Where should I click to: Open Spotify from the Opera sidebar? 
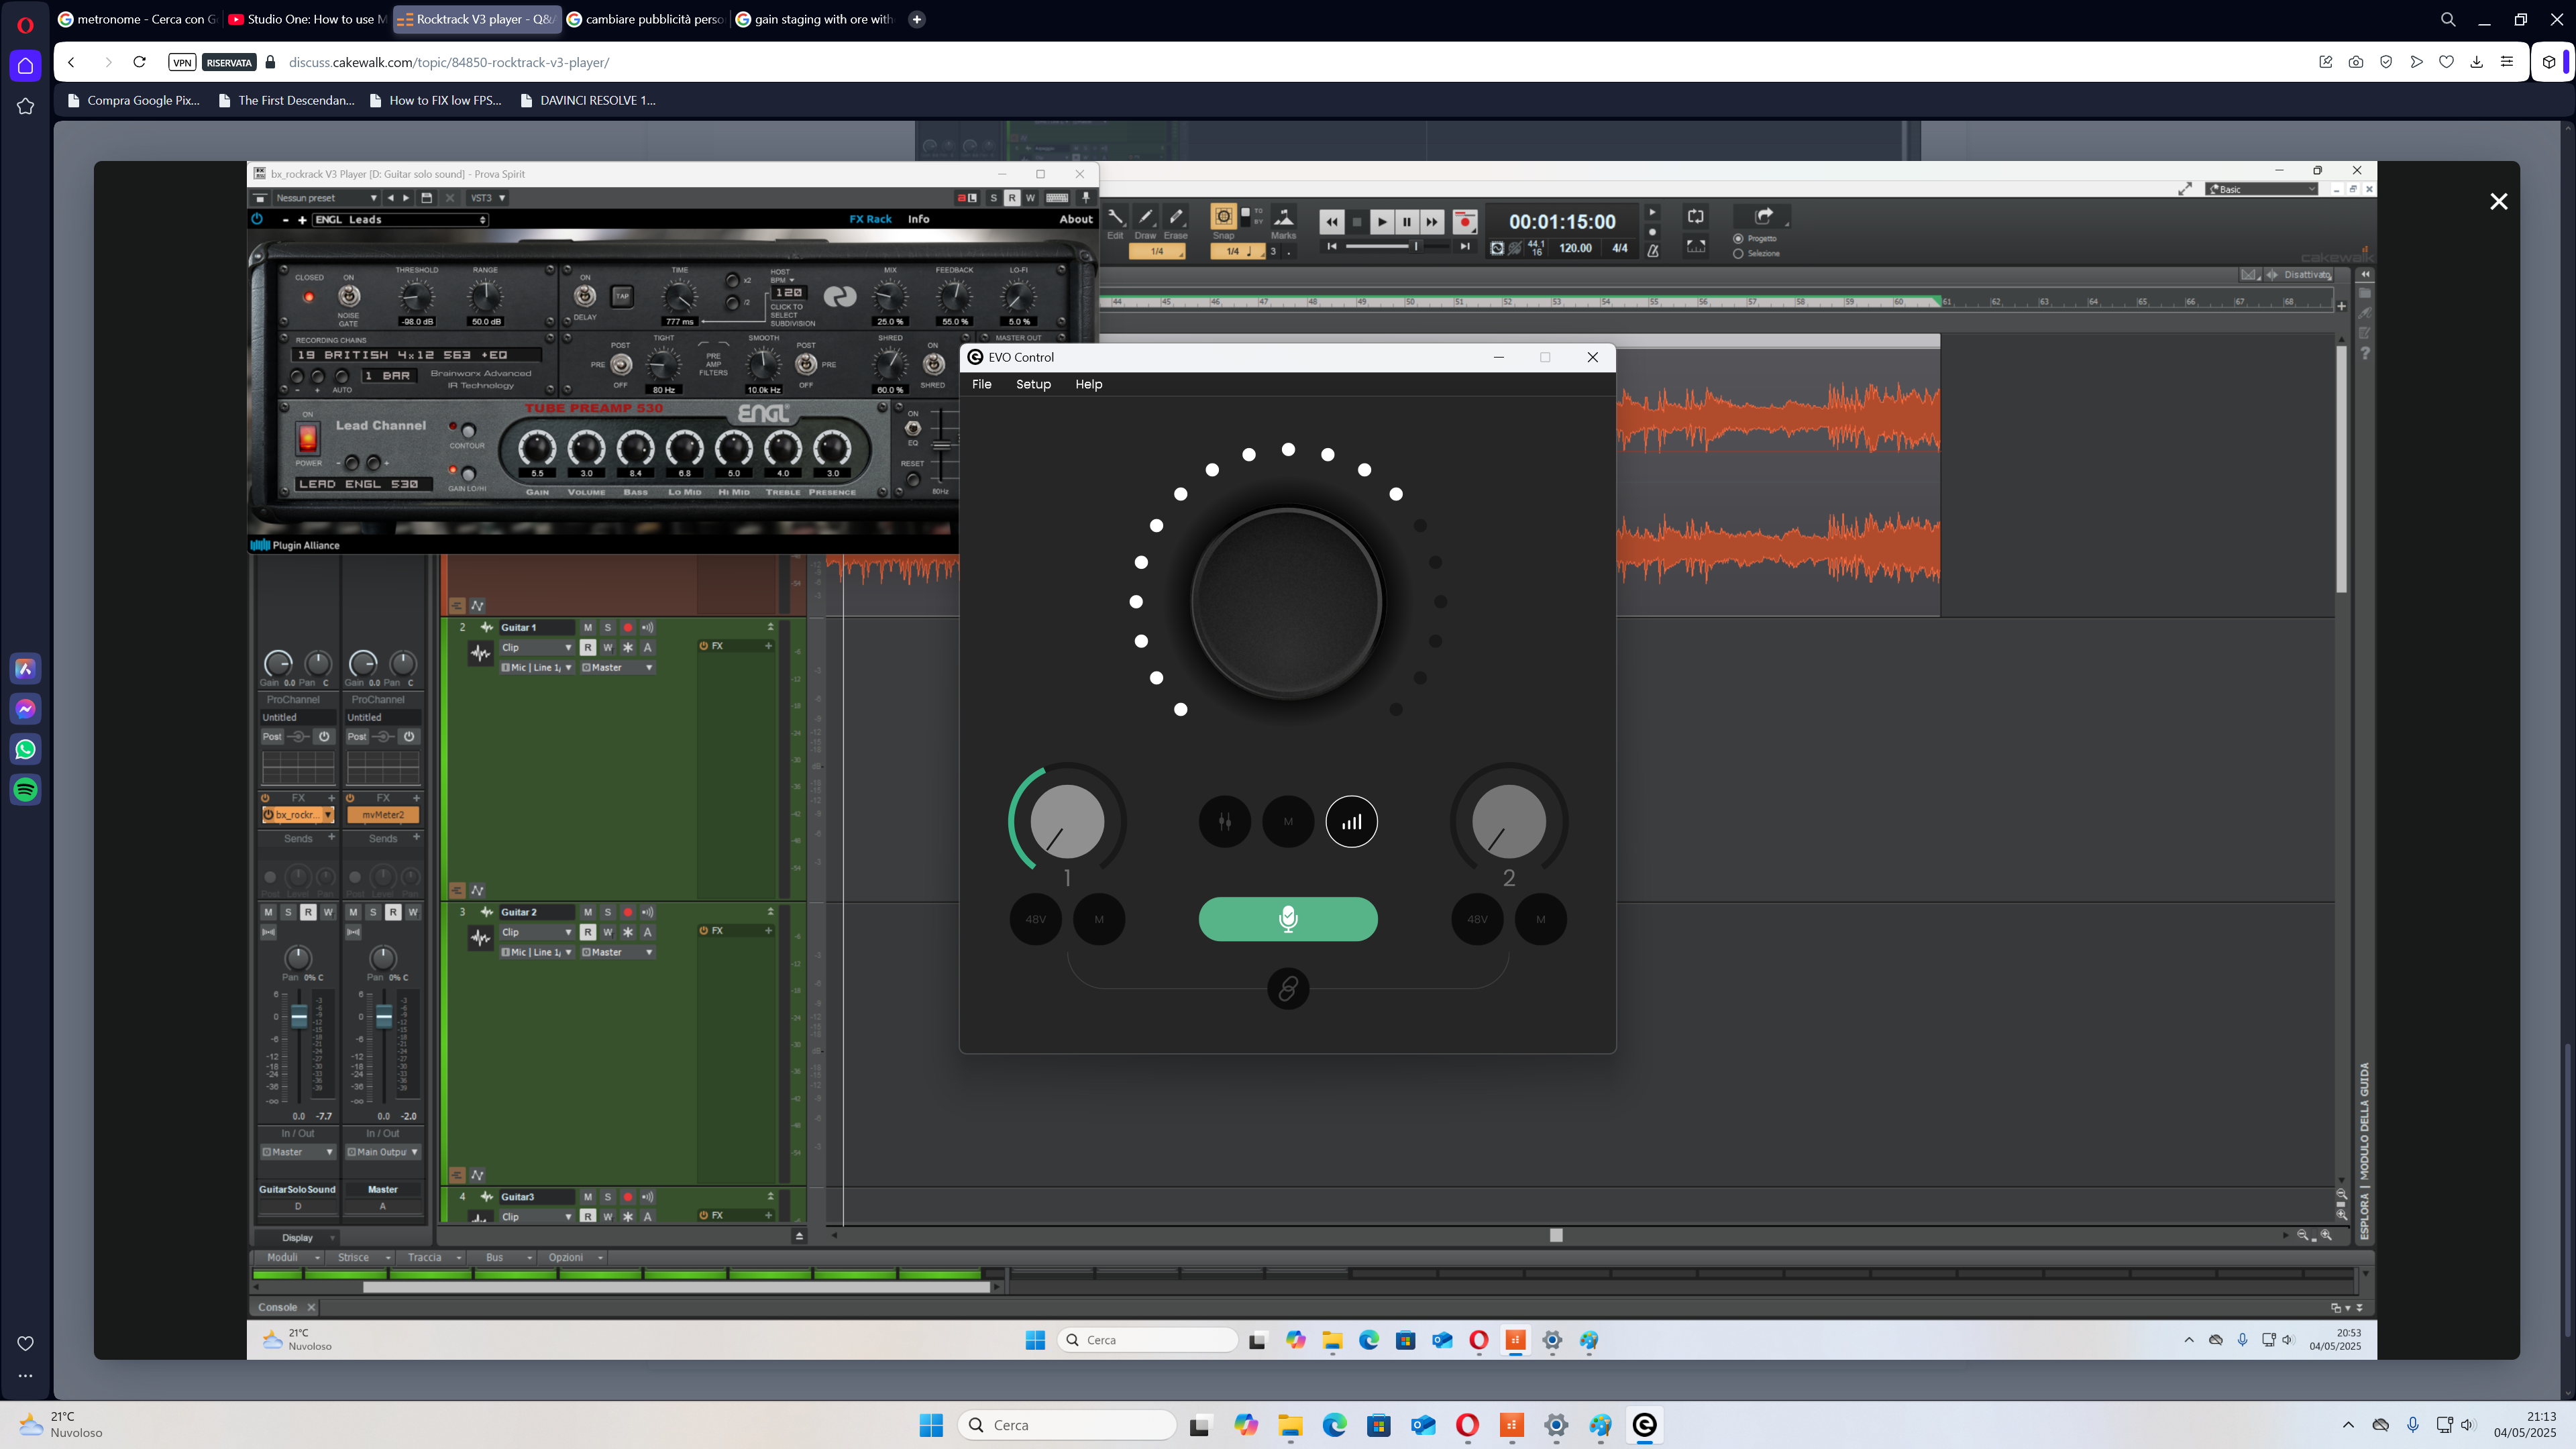click(x=26, y=789)
